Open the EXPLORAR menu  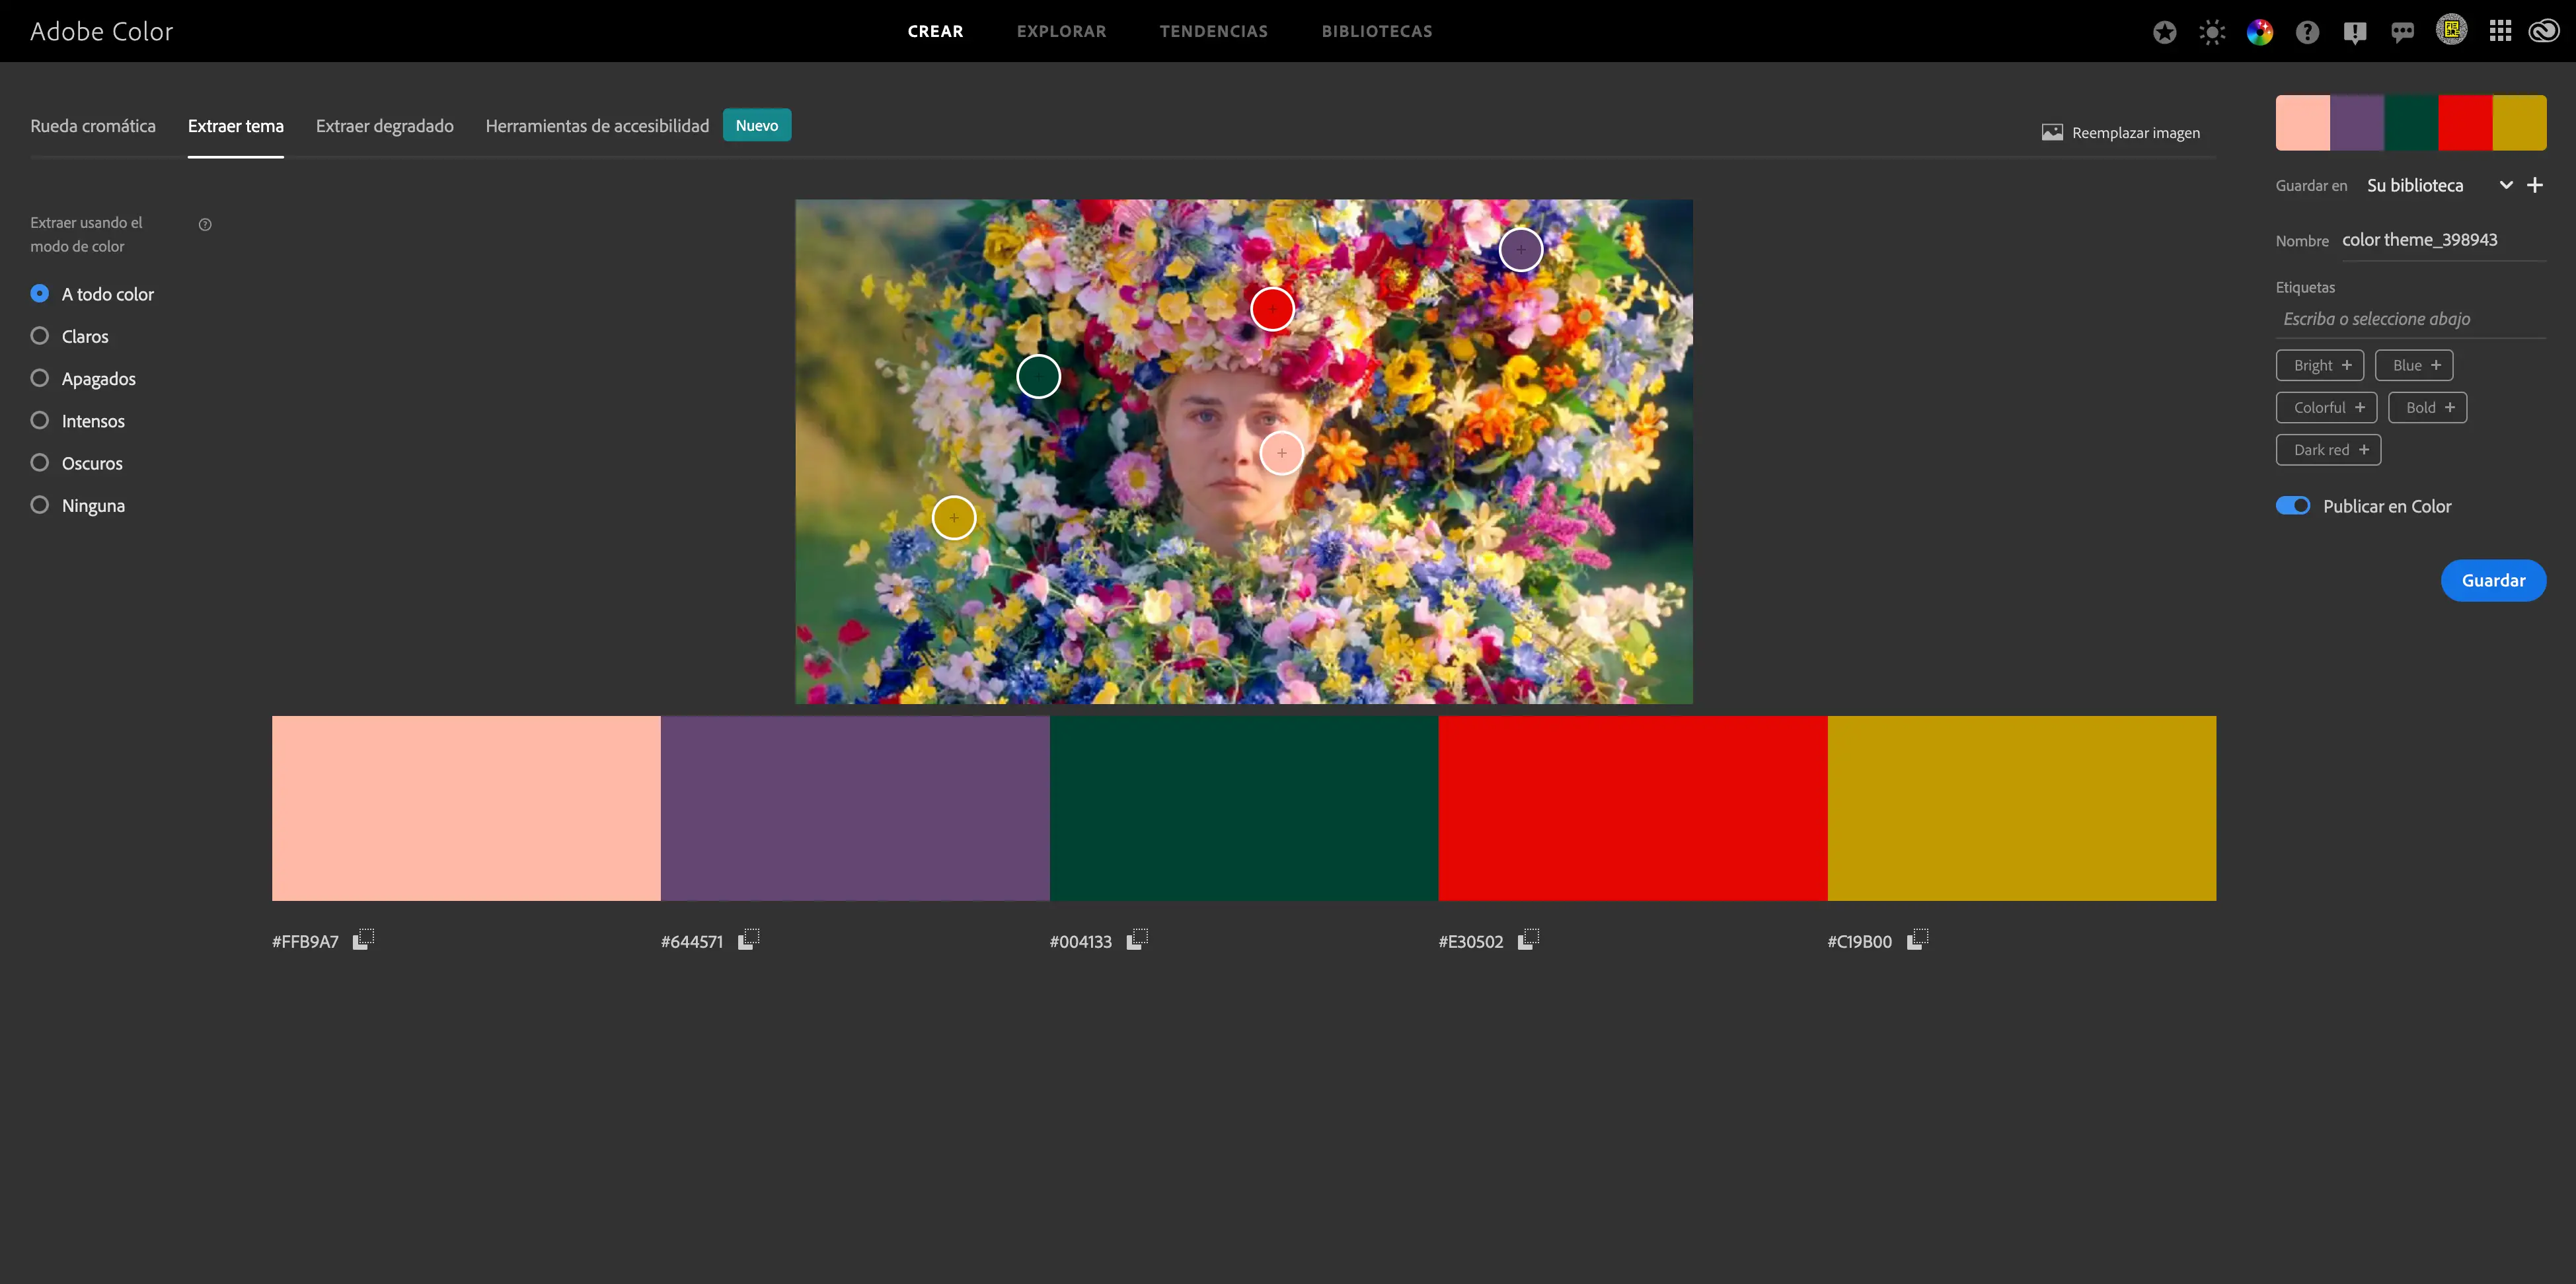(x=1061, y=31)
